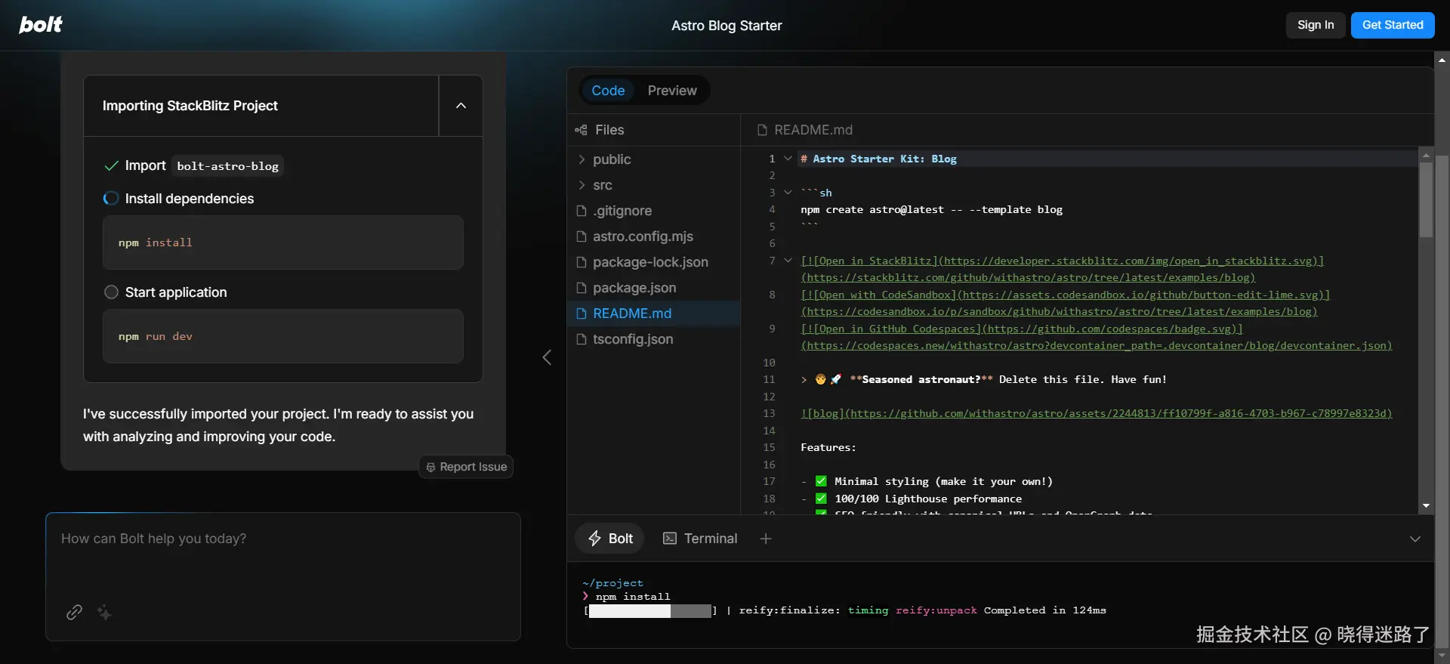The height and width of the screenshot is (664, 1450).
Task: Click the page scrollbar up arrow
Action: [1442, 60]
